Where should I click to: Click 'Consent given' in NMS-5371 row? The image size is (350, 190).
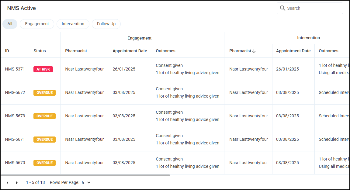click(x=169, y=65)
